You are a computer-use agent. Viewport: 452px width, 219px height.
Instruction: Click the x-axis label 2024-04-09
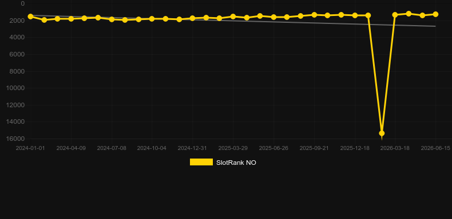pos(71,148)
